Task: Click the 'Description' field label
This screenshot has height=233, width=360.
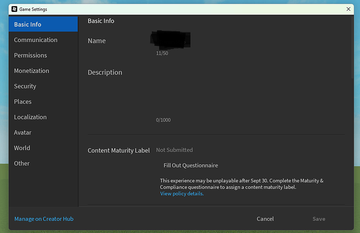Action: (x=105, y=72)
